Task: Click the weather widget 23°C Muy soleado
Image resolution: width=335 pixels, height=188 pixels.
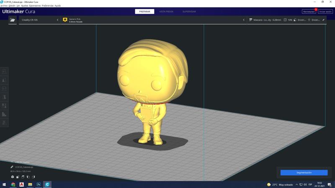Action: pos(280,185)
